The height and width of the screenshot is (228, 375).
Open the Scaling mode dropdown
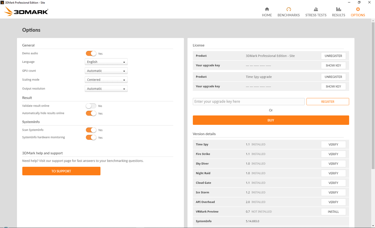[x=106, y=80]
